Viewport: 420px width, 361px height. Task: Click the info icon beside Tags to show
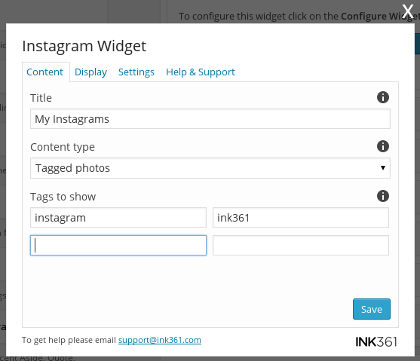(383, 196)
